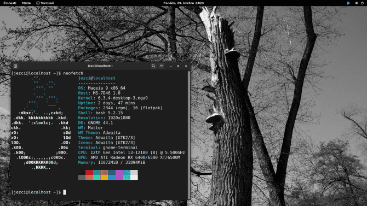The height and width of the screenshot is (206, 367).
Task: Maximize the terminal window
Action: (x=179, y=66)
